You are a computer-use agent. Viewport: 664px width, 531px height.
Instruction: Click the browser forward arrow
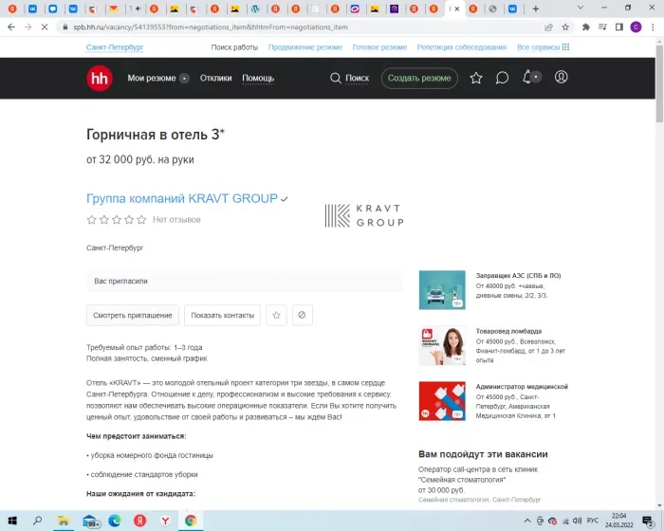28,27
